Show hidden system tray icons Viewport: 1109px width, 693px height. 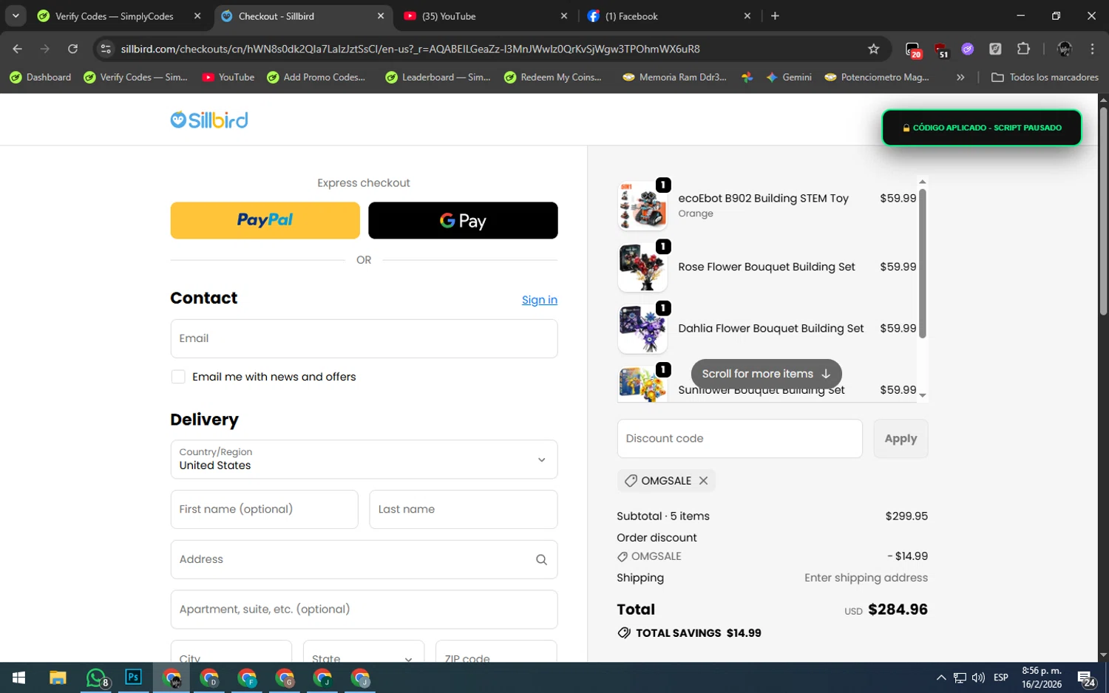point(940,677)
